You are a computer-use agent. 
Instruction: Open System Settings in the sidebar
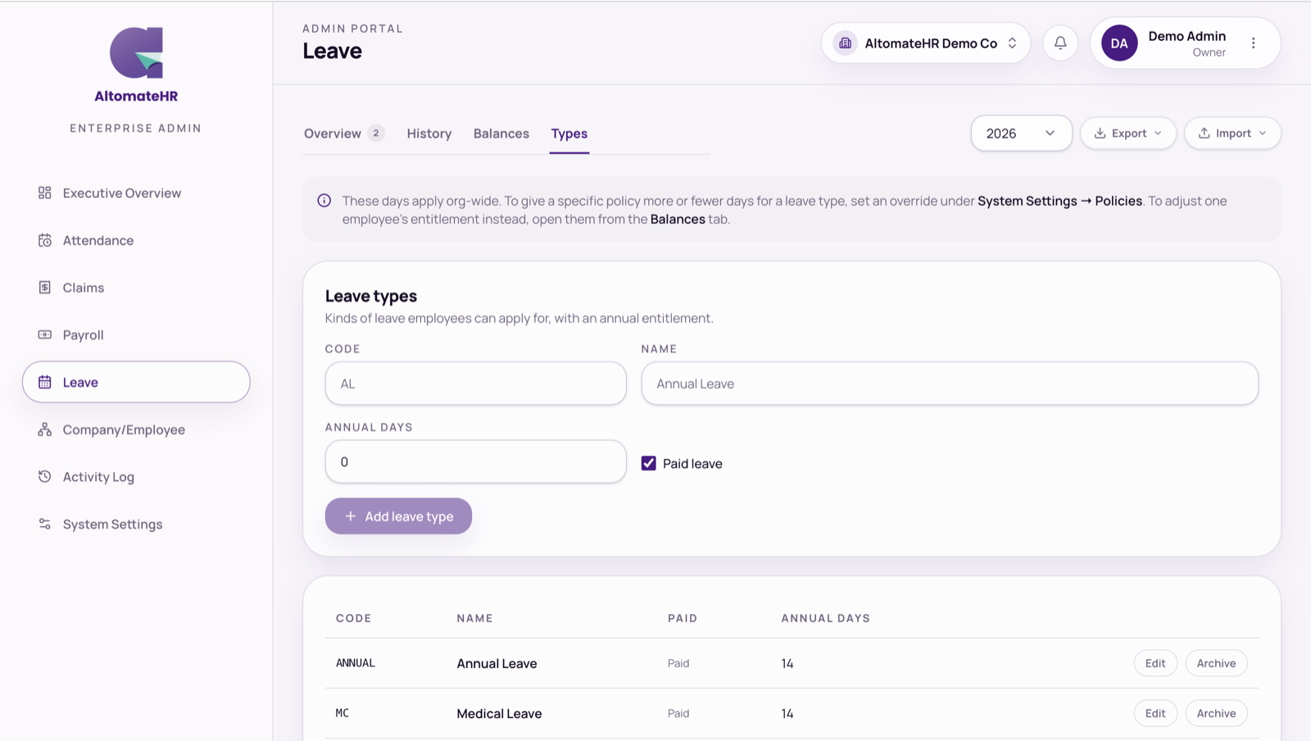point(136,525)
